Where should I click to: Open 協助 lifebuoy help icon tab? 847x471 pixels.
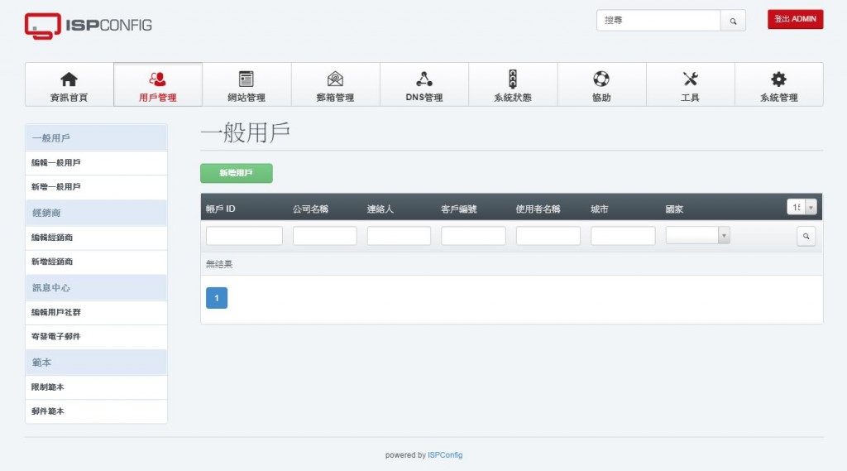pos(601,85)
